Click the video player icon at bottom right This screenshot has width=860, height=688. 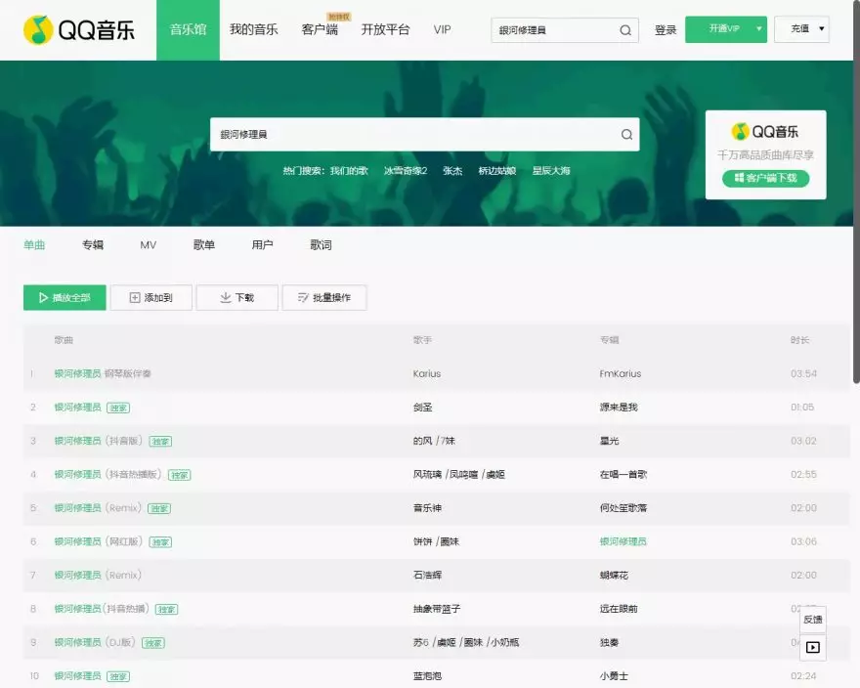pyautogui.click(x=812, y=647)
